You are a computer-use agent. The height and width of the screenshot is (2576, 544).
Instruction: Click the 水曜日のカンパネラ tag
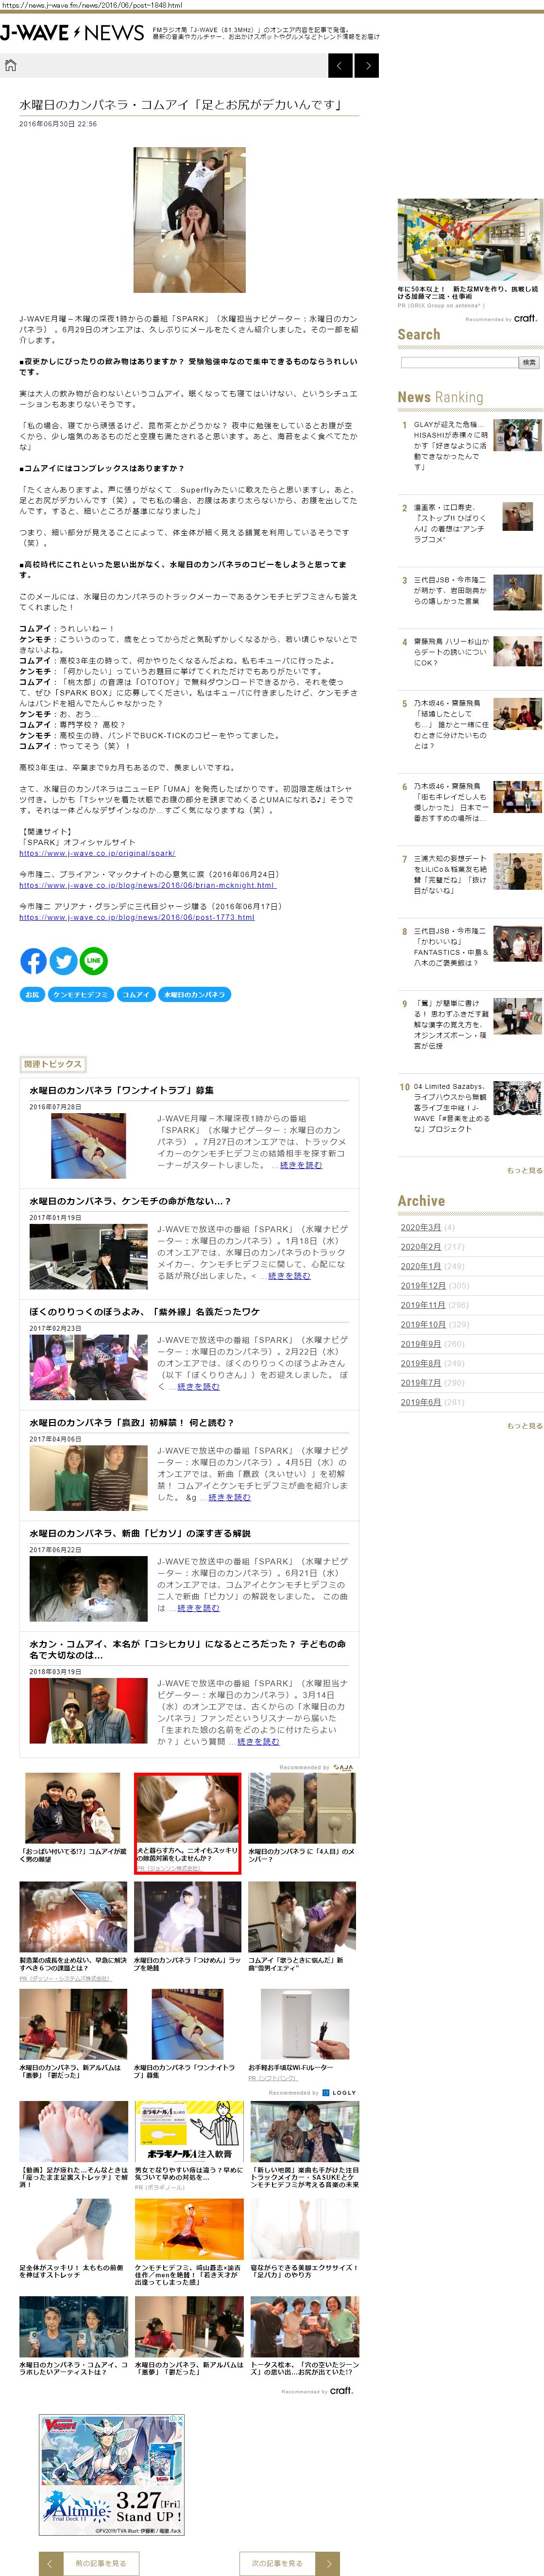pyautogui.click(x=195, y=995)
